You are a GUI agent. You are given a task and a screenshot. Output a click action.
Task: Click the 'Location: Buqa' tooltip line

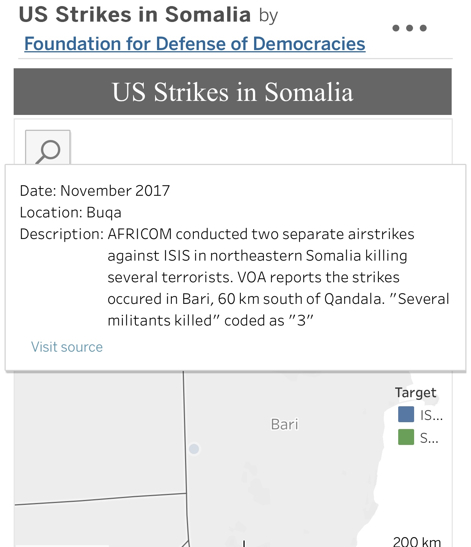pyautogui.click(x=71, y=212)
